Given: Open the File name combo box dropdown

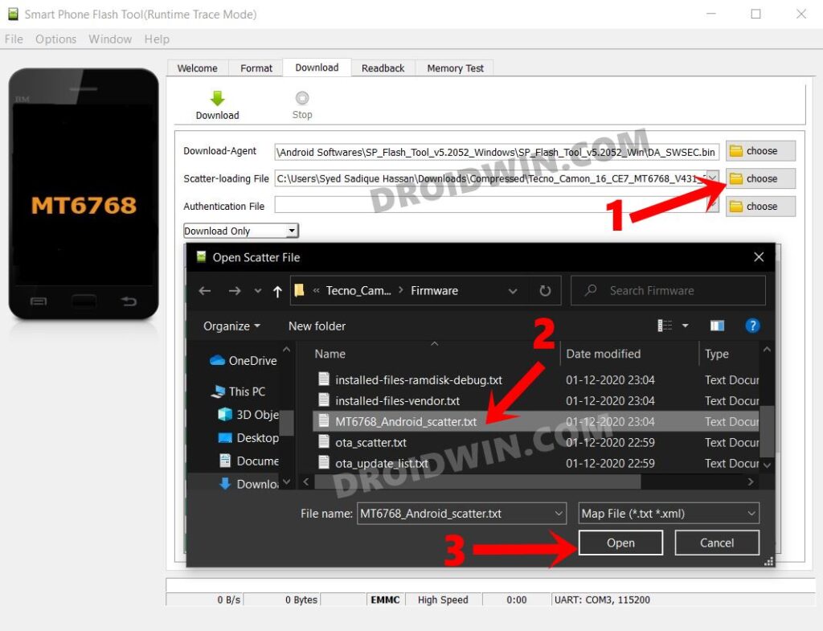Looking at the screenshot, I should (560, 513).
